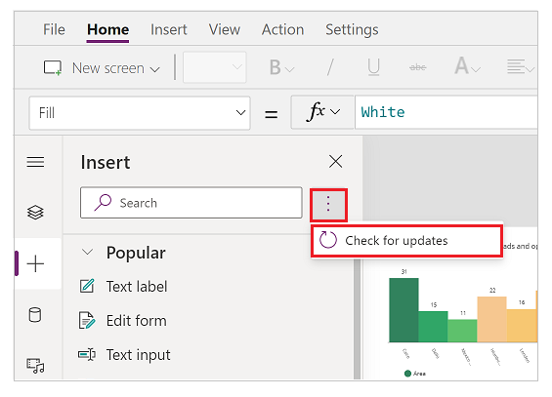Select the Insert plus icon in sidebar
The width and height of the screenshot is (552, 397).
click(x=35, y=263)
